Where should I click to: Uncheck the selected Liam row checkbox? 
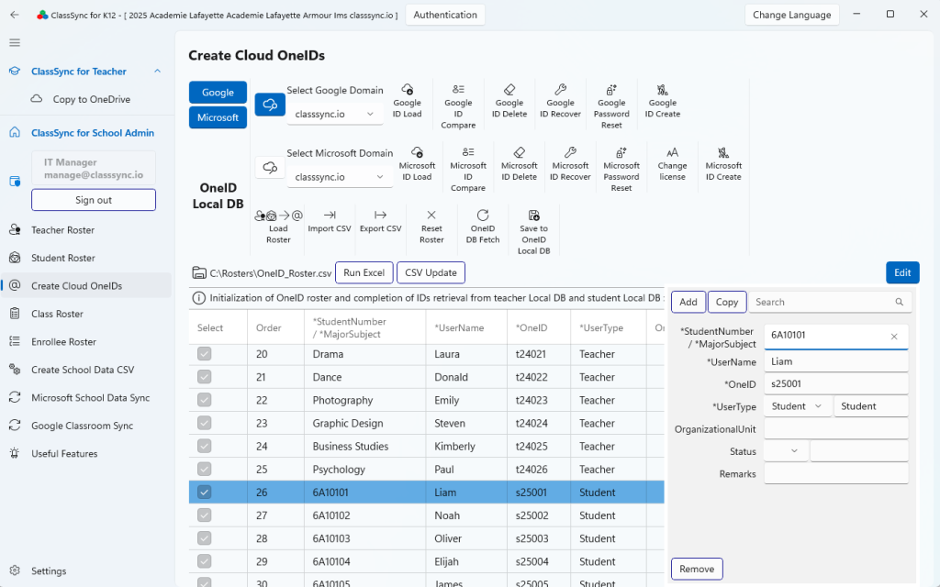point(205,493)
